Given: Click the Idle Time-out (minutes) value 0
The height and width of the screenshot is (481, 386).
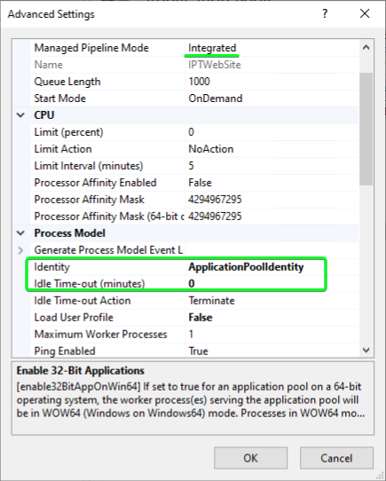Looking at the screenshot, I should click(191, 284).
